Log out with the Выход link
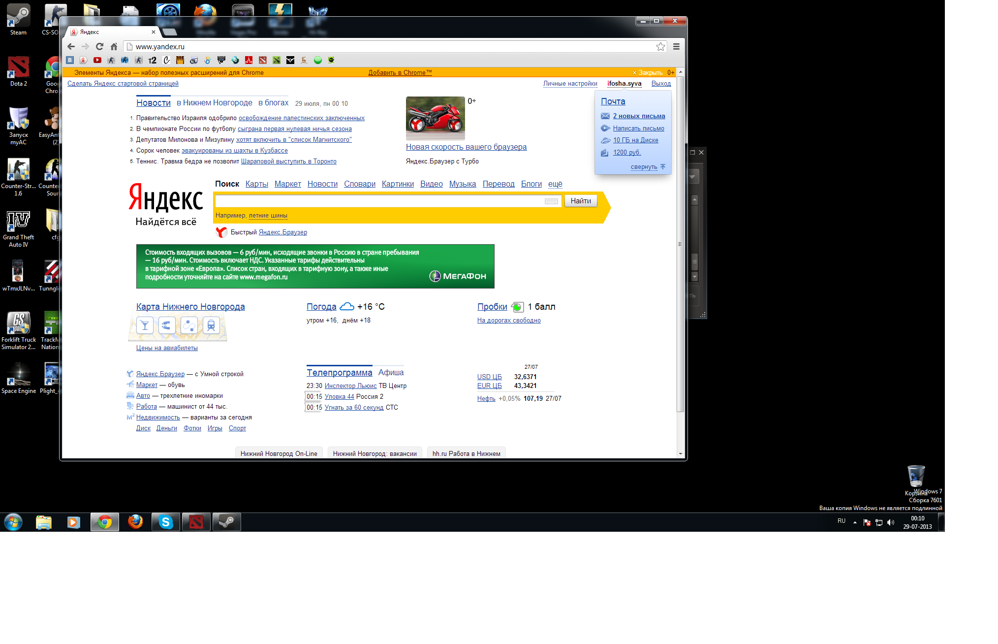998x644 pixels. (x=661, y=83)
